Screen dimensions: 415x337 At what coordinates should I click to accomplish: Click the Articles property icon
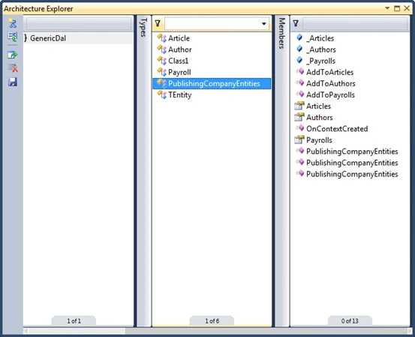coord(299,106)
